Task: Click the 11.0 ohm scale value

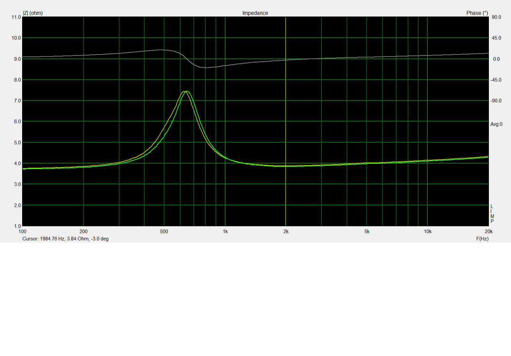Action: [x=16, y=17]
